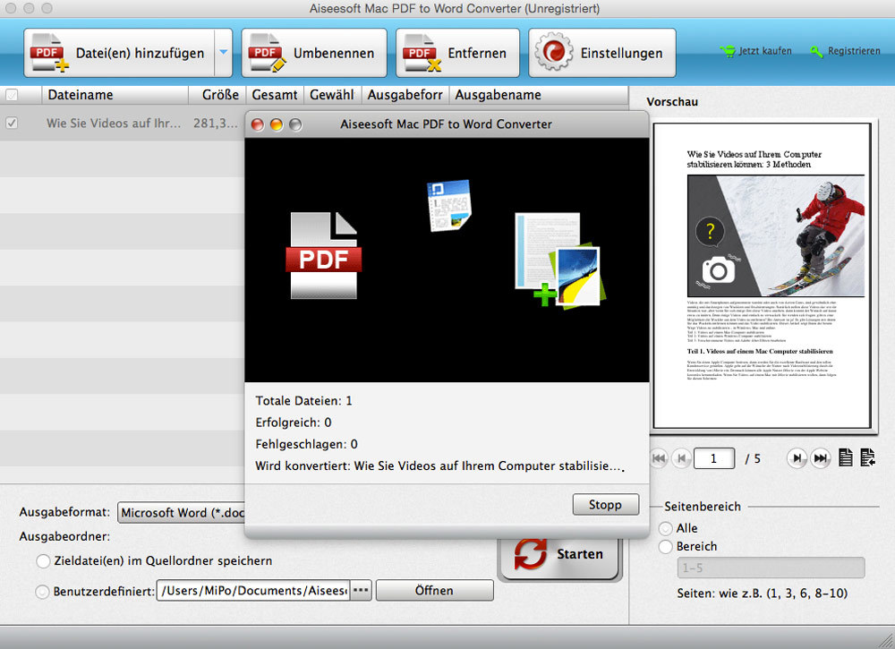Select 'Zieldatei(en) im Quellordner speichern' radio
Screen dimensions: 895x649
coord(43,561)
